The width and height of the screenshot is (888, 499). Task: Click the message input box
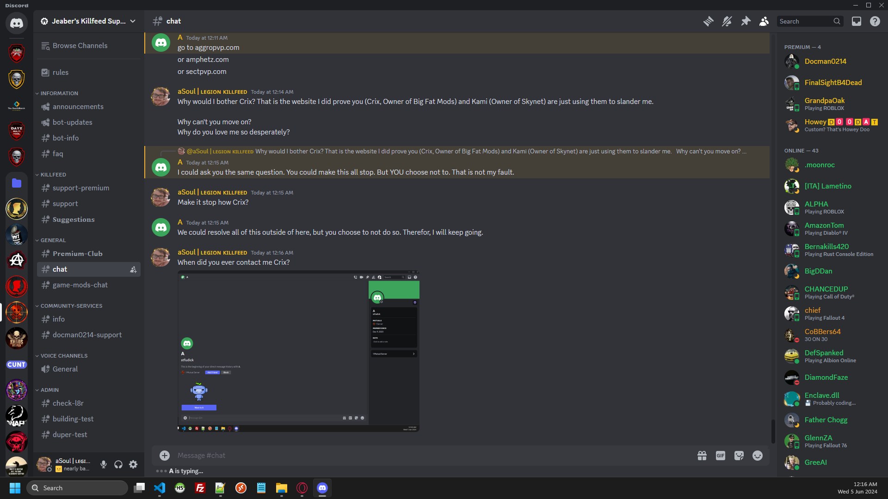[432, 456]
